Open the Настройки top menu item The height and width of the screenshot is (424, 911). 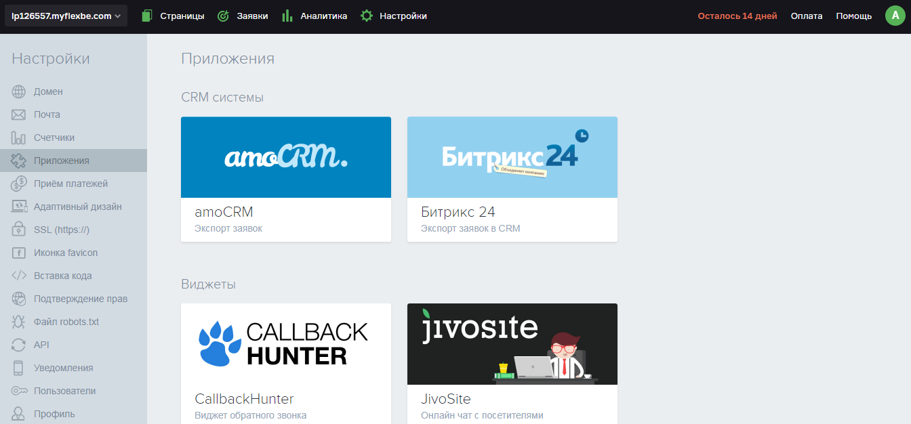click(x=403, y=16)
